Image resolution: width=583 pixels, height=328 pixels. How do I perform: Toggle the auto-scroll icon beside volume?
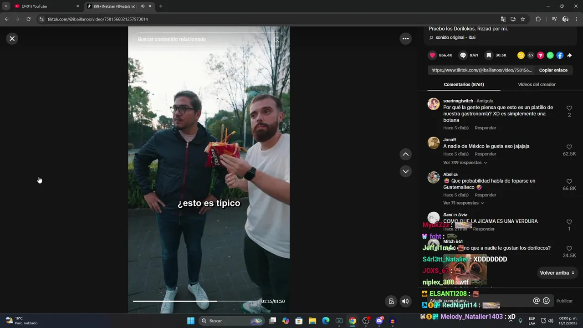coord(391,301)
